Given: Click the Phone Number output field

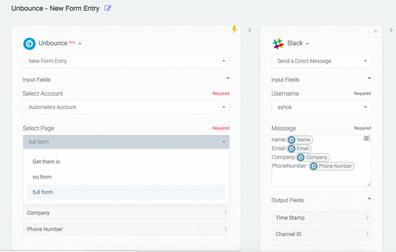Looking at the screenshot, I should tap(126, 229).
